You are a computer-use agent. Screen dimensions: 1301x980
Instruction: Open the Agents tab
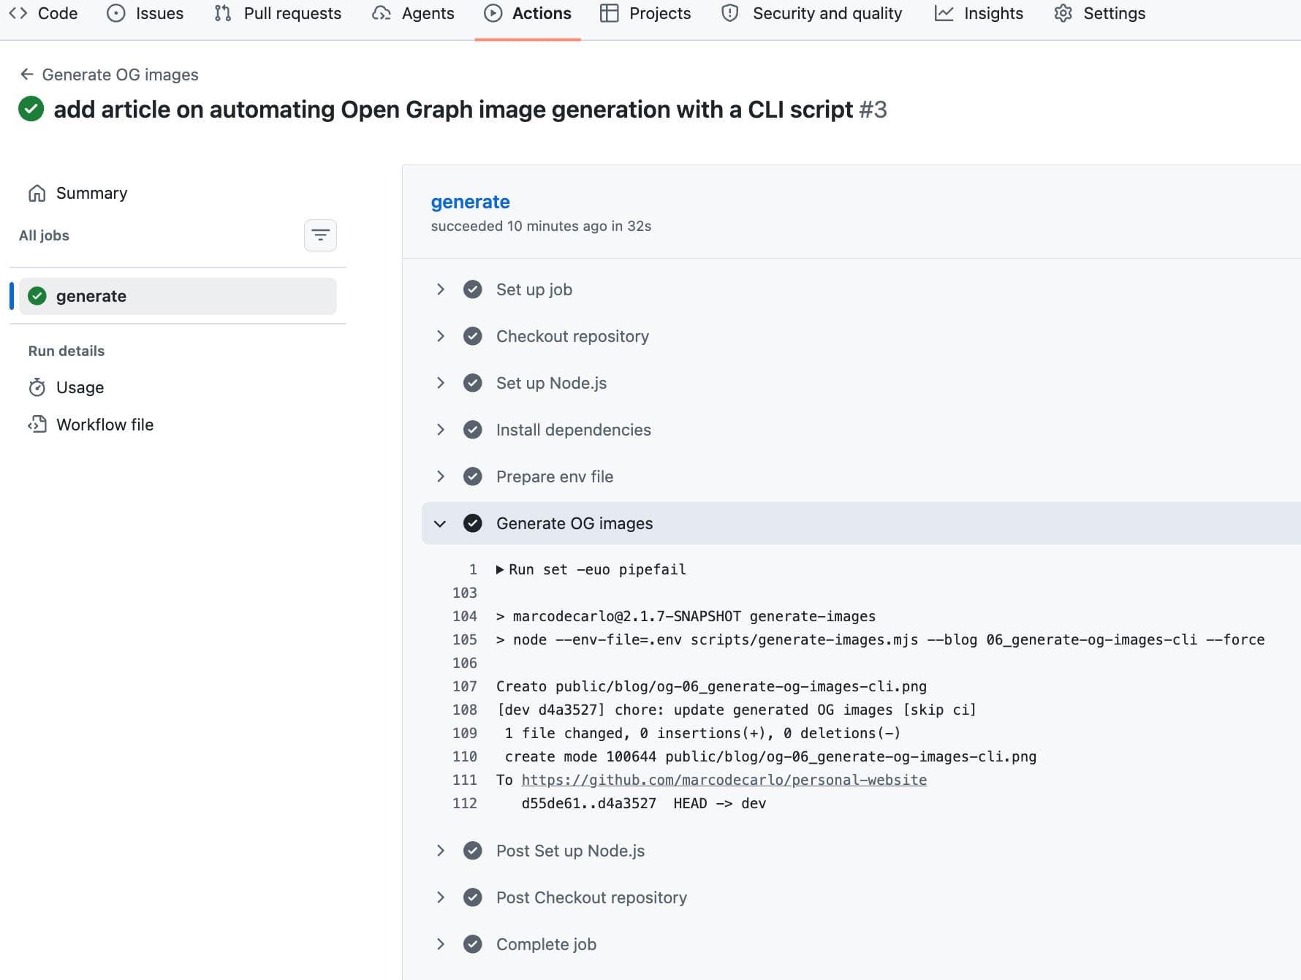[x=413, y=13]
